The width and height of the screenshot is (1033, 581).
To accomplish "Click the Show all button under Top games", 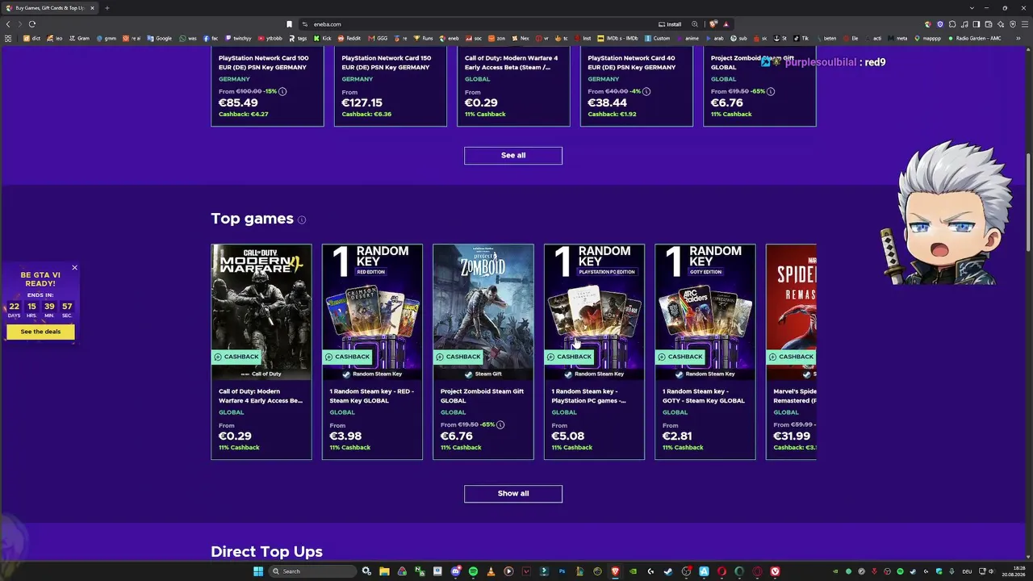I will (513, 494).
